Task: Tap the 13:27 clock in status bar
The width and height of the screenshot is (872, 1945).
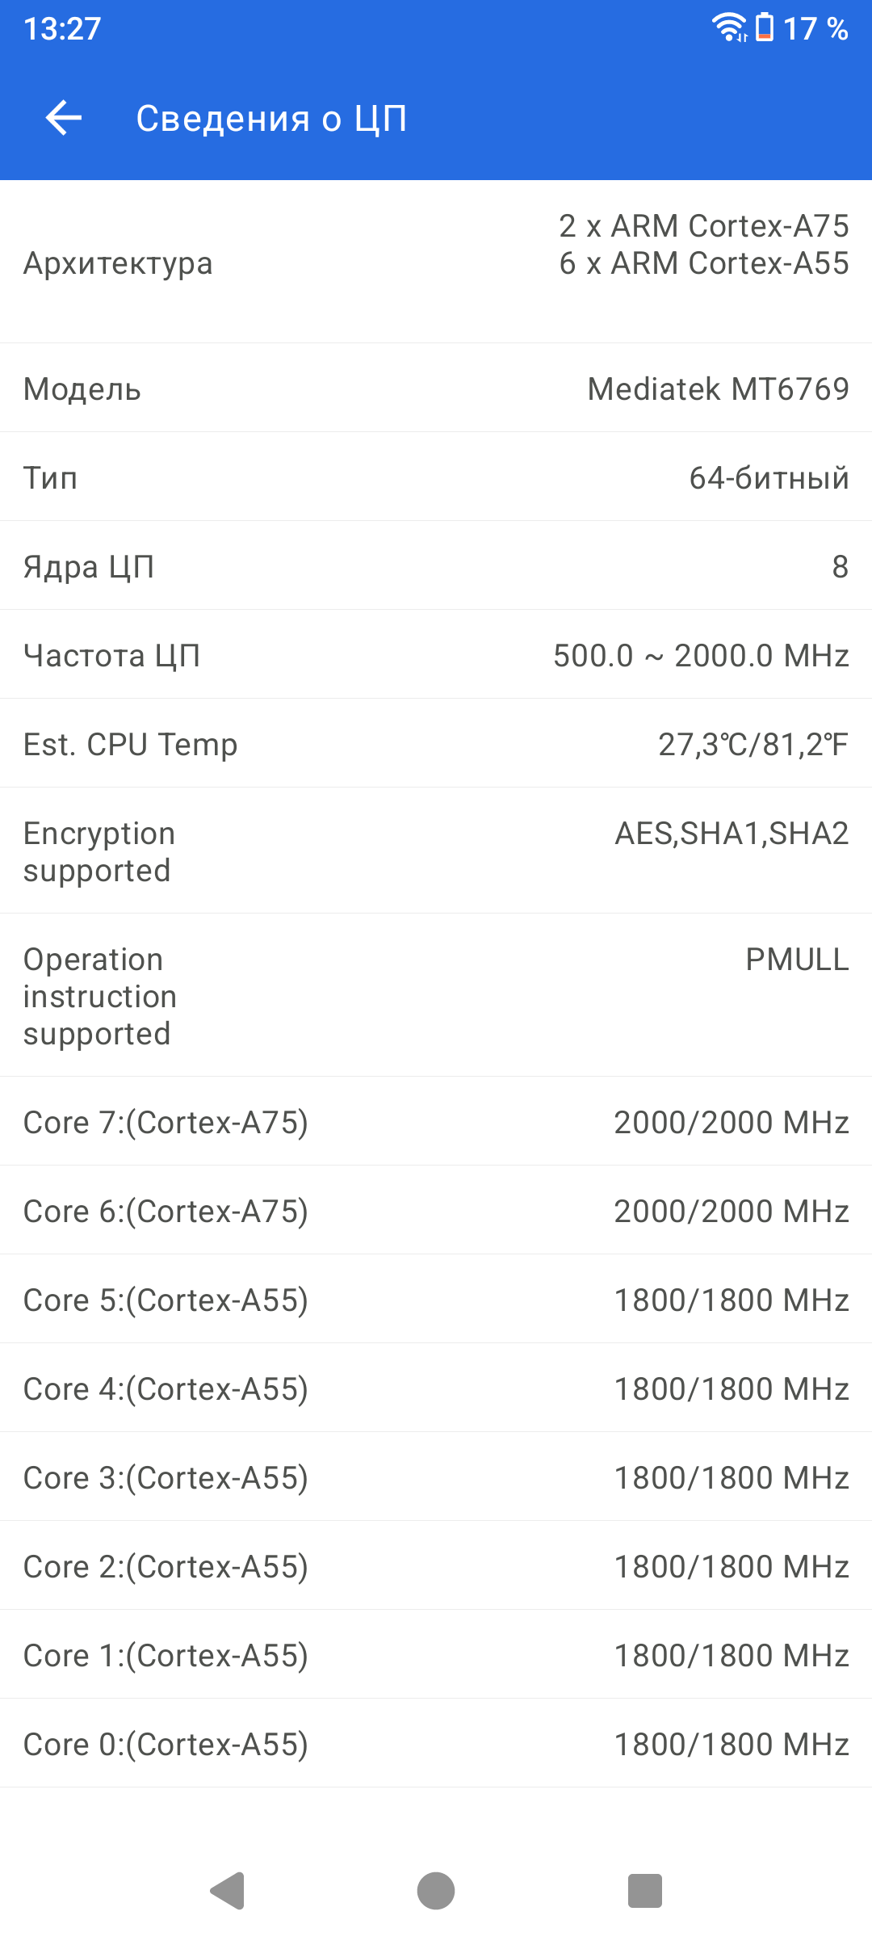Action: [x=62, y=29]
